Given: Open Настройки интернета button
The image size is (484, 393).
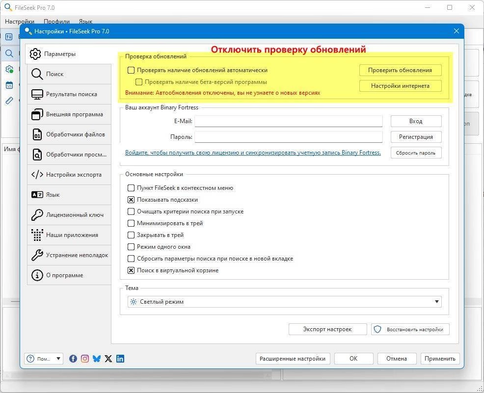Looking at the screenshot, I should (401, 86).
